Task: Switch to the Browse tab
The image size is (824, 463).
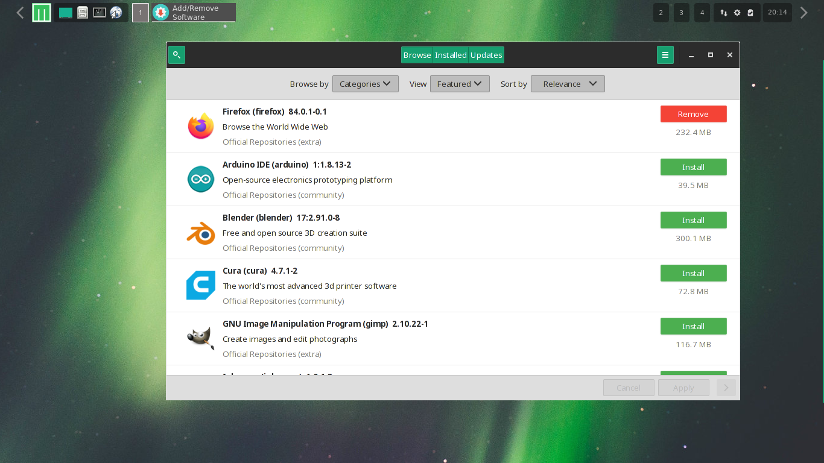Action: 417,55
